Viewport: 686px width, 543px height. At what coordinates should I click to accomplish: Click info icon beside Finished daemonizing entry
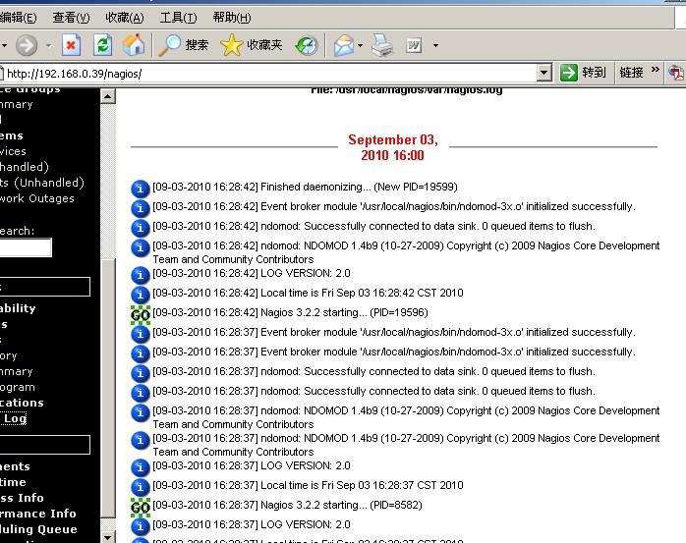coord(141,189)
